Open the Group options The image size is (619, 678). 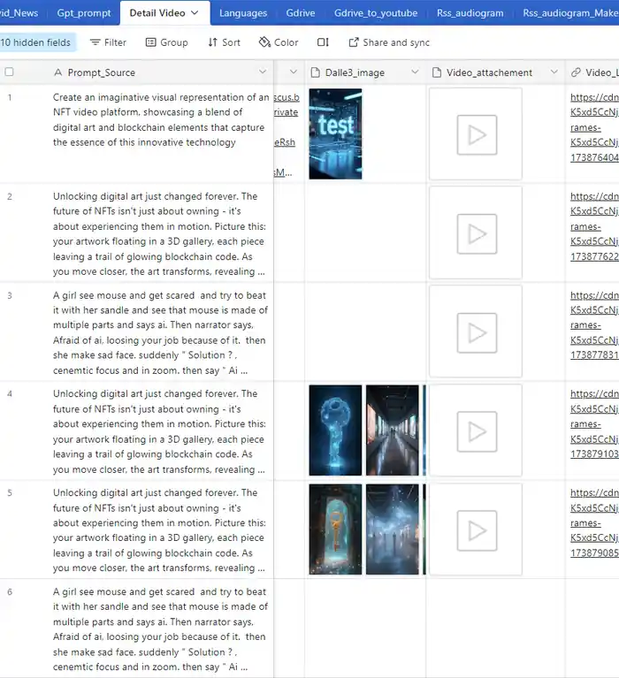click(166, 42)
